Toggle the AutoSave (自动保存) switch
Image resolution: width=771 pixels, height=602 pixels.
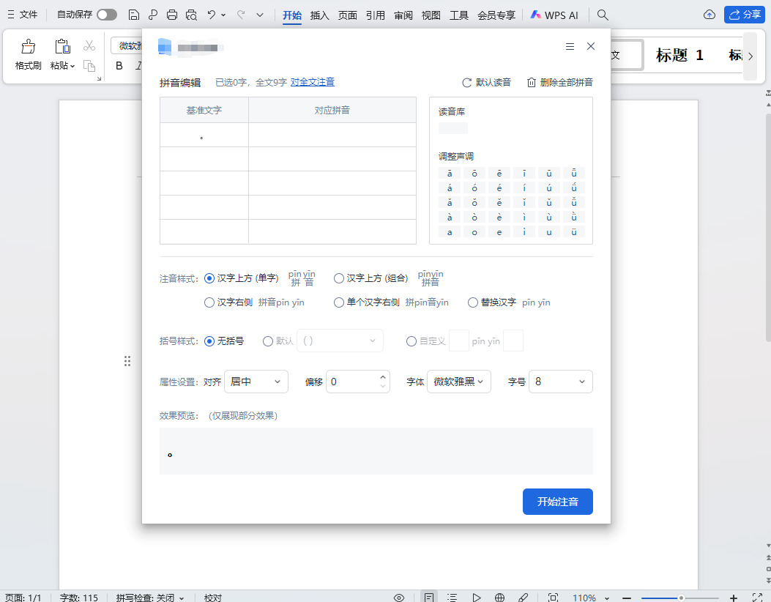pos(107,15)
